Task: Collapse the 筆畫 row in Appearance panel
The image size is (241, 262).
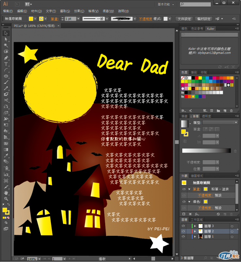Action: pos(189,189)
